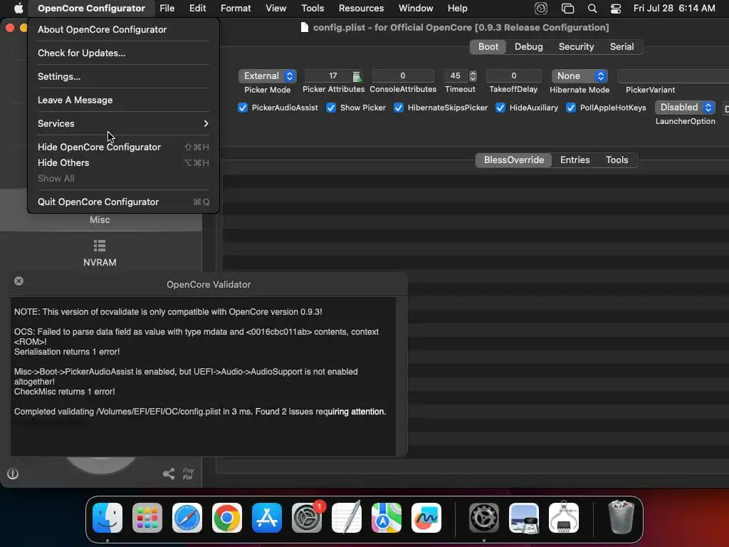The height and width of the screenshot is (547, 729).
Task: Quit OpenCore Configurator from menu
Action: pyautogui.click(x=123, y=202)
